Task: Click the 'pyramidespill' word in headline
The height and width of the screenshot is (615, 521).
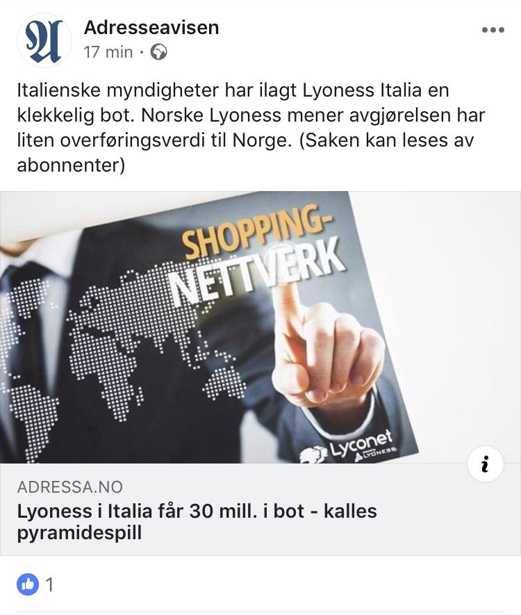Action: click(79, 532)
